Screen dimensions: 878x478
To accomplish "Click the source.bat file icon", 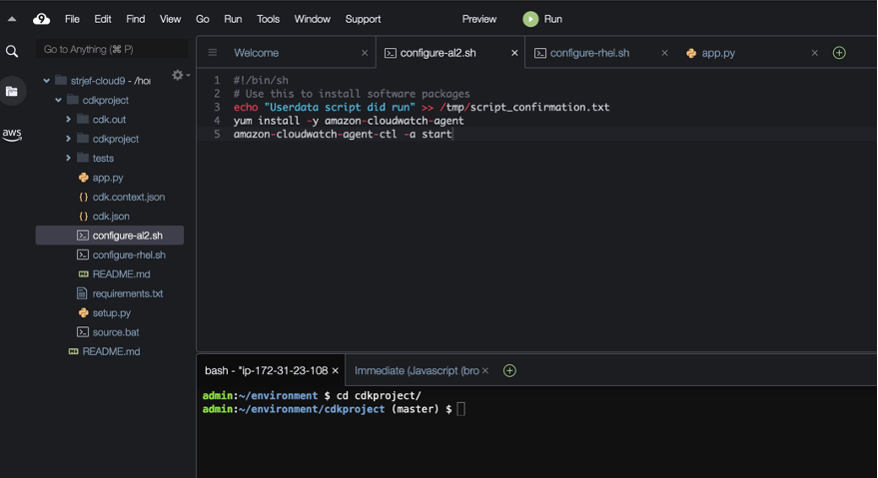I will click(x=83, y=332).
